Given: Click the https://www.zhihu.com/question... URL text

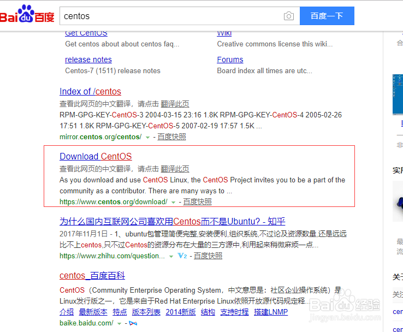Looking at the screenshot, I should (x=112, y=256).
